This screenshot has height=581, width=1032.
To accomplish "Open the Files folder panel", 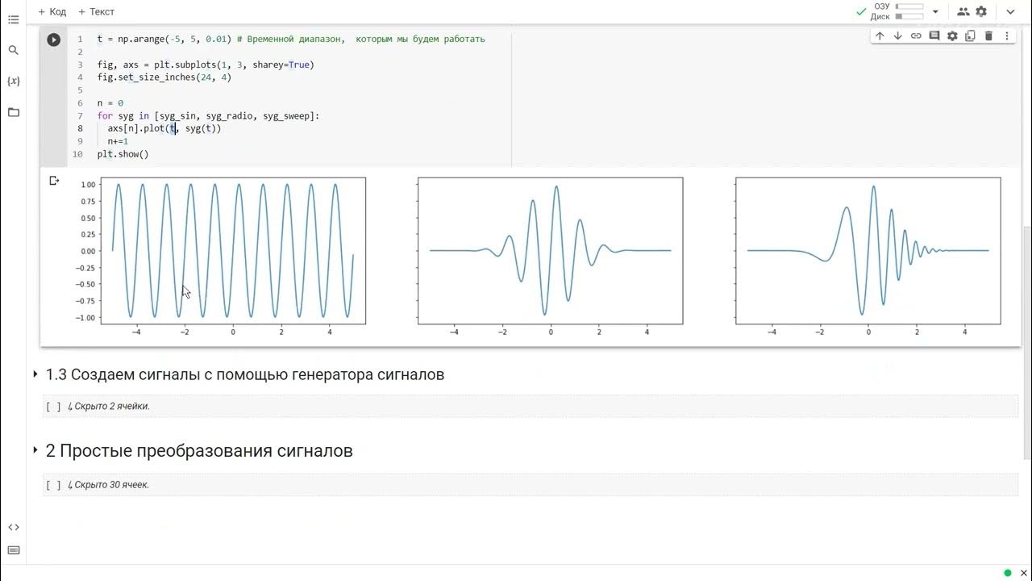I will pos(13,112).
